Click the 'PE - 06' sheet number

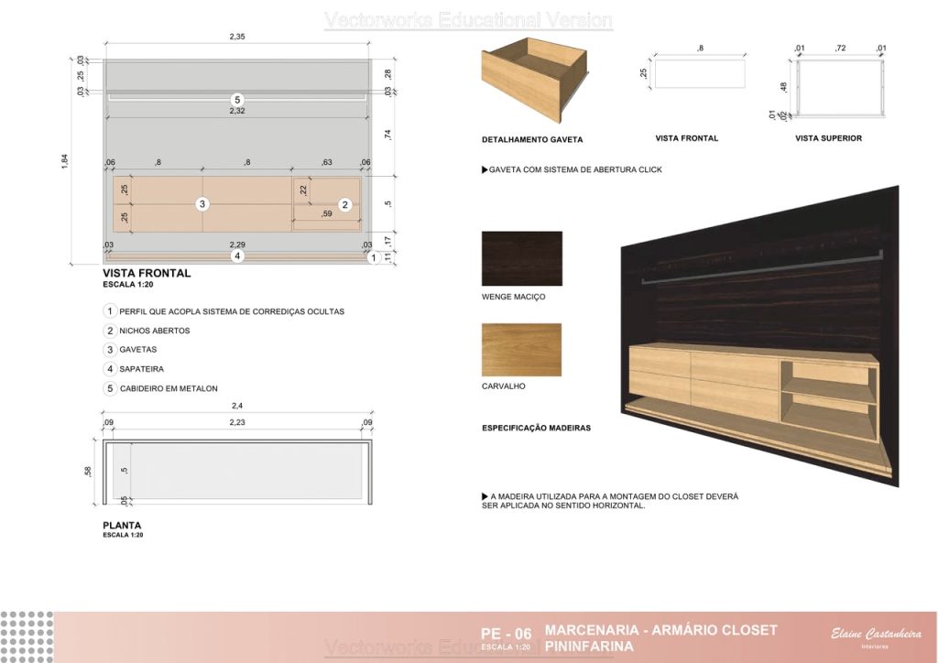click(x=506, y=634)
